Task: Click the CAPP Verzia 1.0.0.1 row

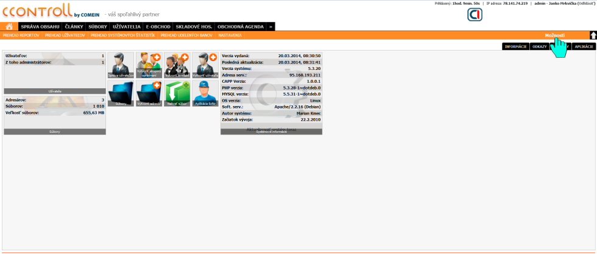Action: click(x=272, y=81)
